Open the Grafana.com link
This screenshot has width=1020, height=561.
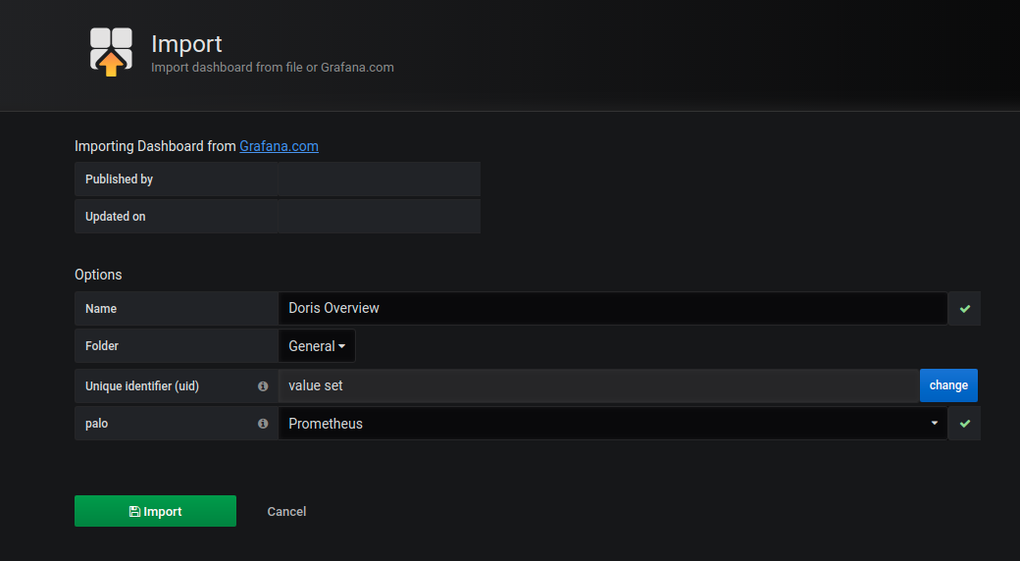pyautogui.click(x=279, y=146)
